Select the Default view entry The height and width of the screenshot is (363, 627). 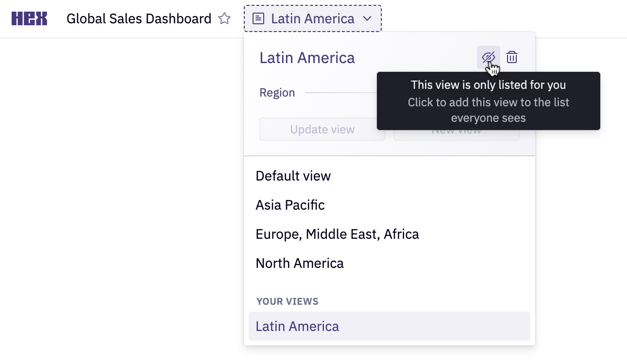point(293,176)
